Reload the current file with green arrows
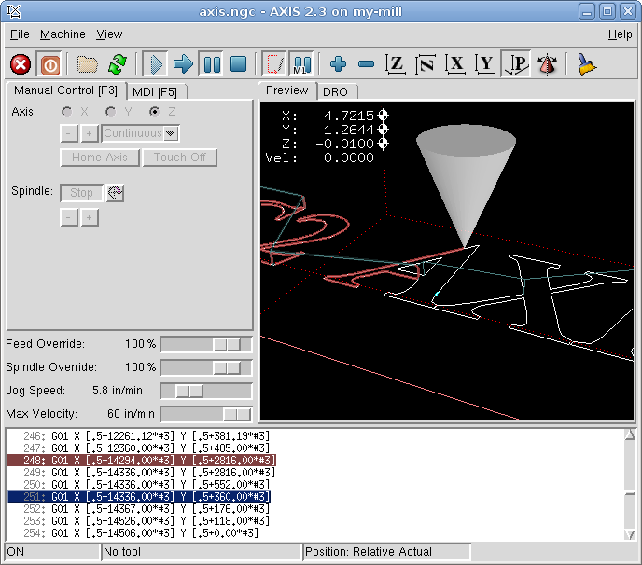Screen dimensions: 642x565 point(117,64)
